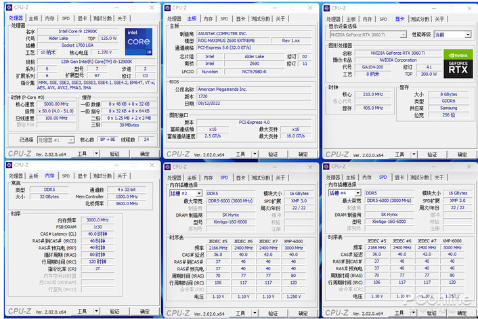Viewport: 478px width, 319px height.
Task: Click CPU-Z title icon in the processor window
Action: click(x=7, y=7)
